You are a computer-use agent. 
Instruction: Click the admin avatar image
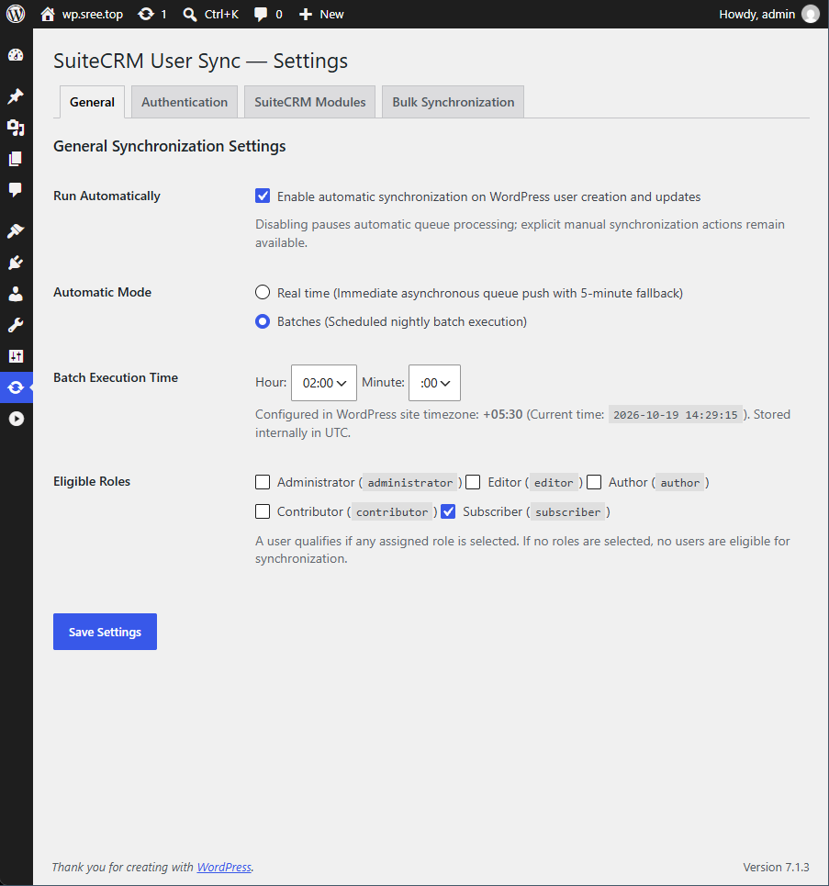[x=811, y=14]
